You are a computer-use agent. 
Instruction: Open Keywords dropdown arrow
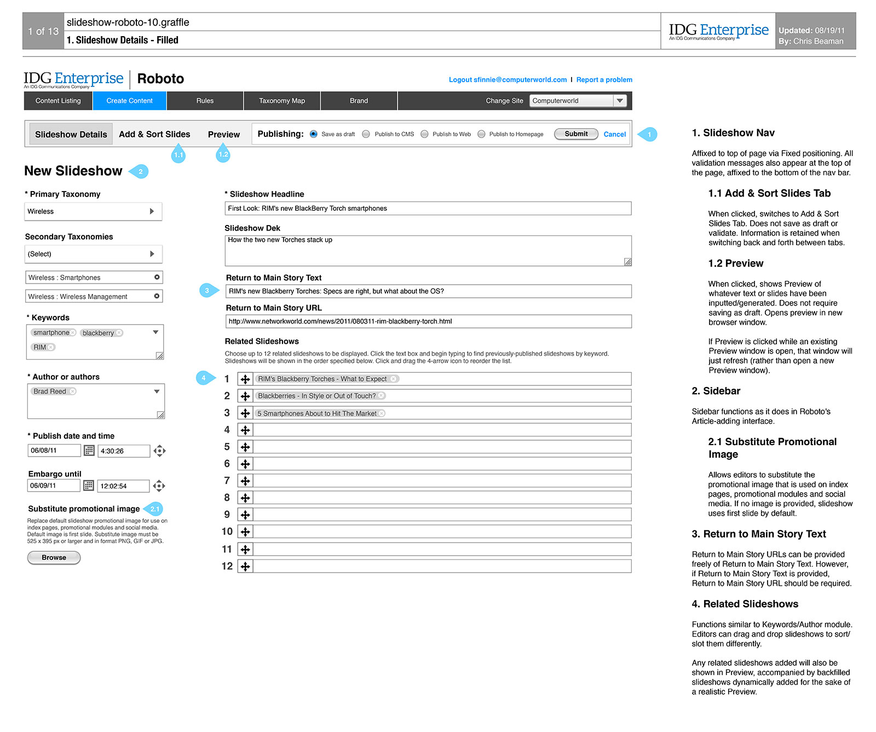pyautogui.click(x=155, y=332)
